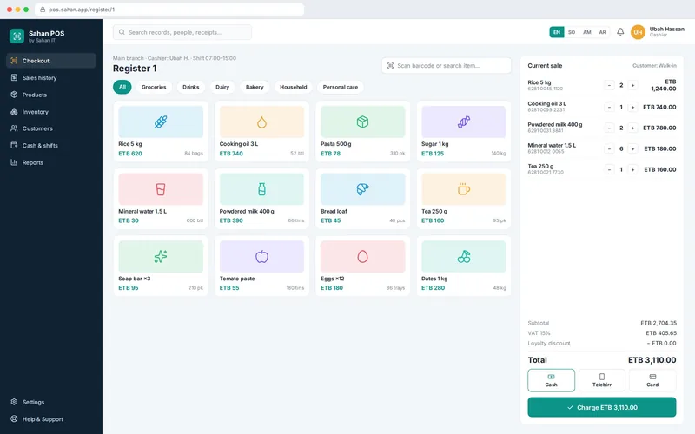Increase Powdered milk 400 g quantity

(x=632, y=128)
